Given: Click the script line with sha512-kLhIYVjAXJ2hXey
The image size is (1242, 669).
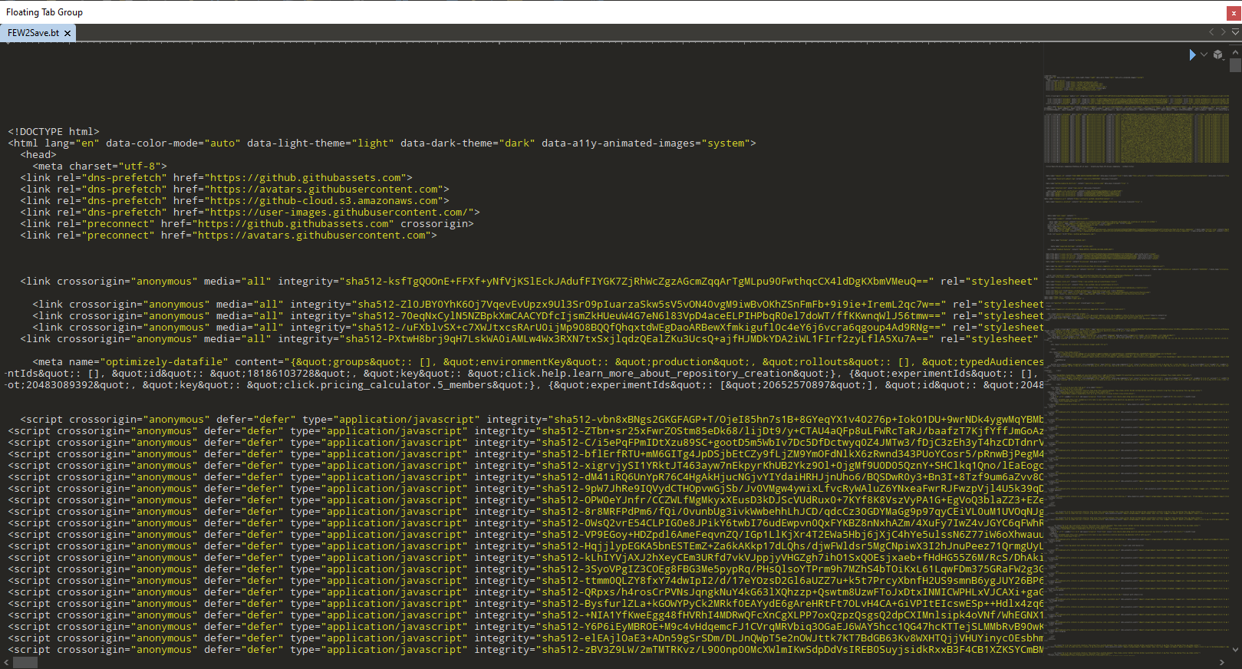Looking at the screenshot, I should (525, 558).
